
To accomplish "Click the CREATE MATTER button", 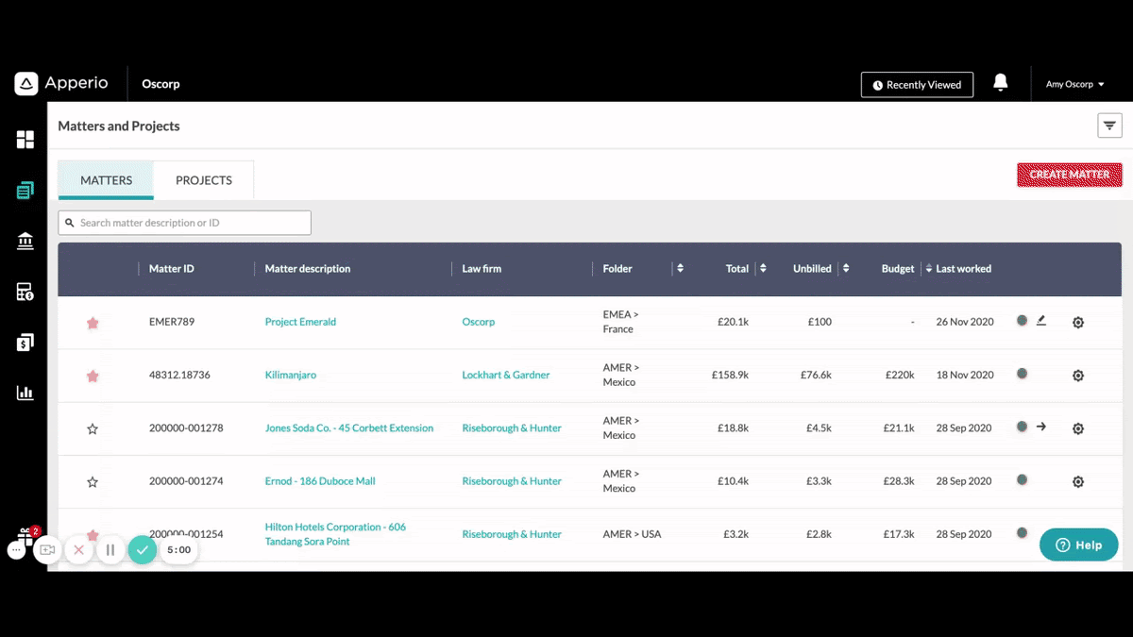I will coord(1070,175).
